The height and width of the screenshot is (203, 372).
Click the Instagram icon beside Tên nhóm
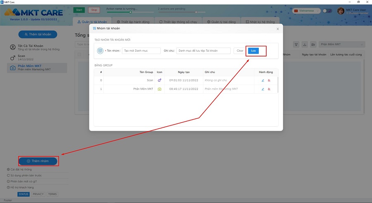(x=100, y=51)
